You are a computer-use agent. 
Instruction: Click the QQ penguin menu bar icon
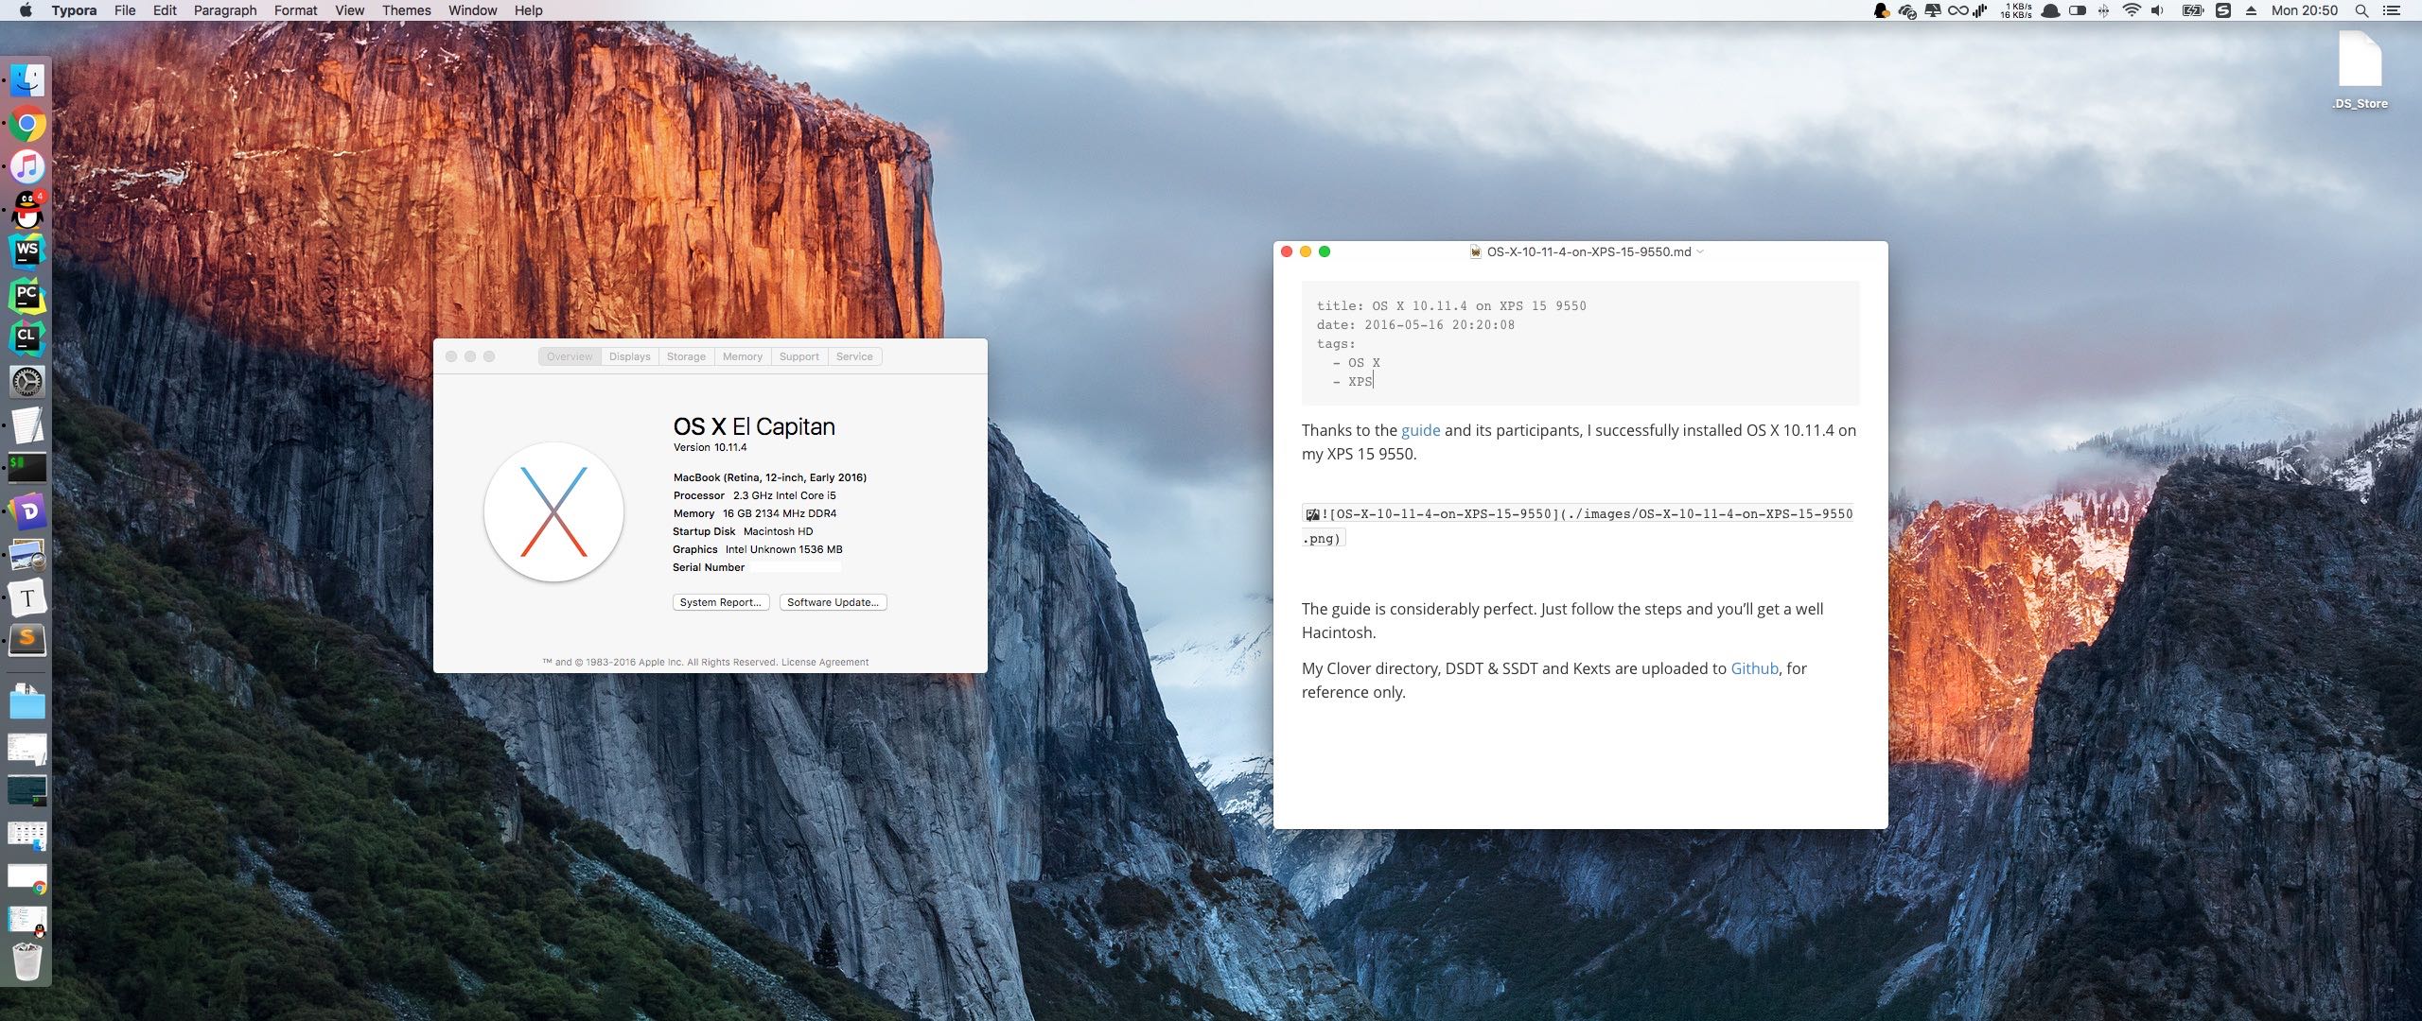[1881, 10]
